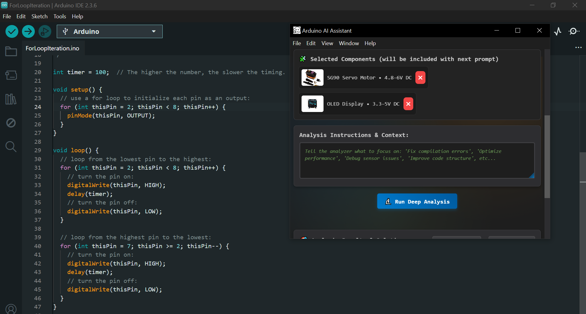Click 'delay(timer);' on line 34
This screenshot has width=586, height=314.
pyautogui.click(x=90, y=194)
